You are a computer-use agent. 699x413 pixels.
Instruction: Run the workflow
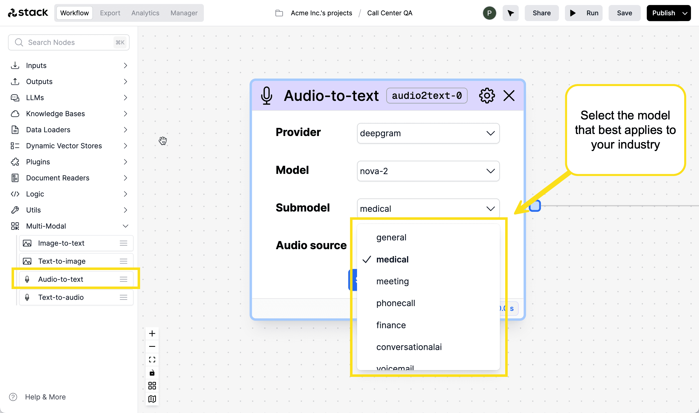584,13
